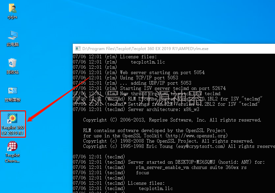Open the rjzjzs user folder icon

coord(13,11)
